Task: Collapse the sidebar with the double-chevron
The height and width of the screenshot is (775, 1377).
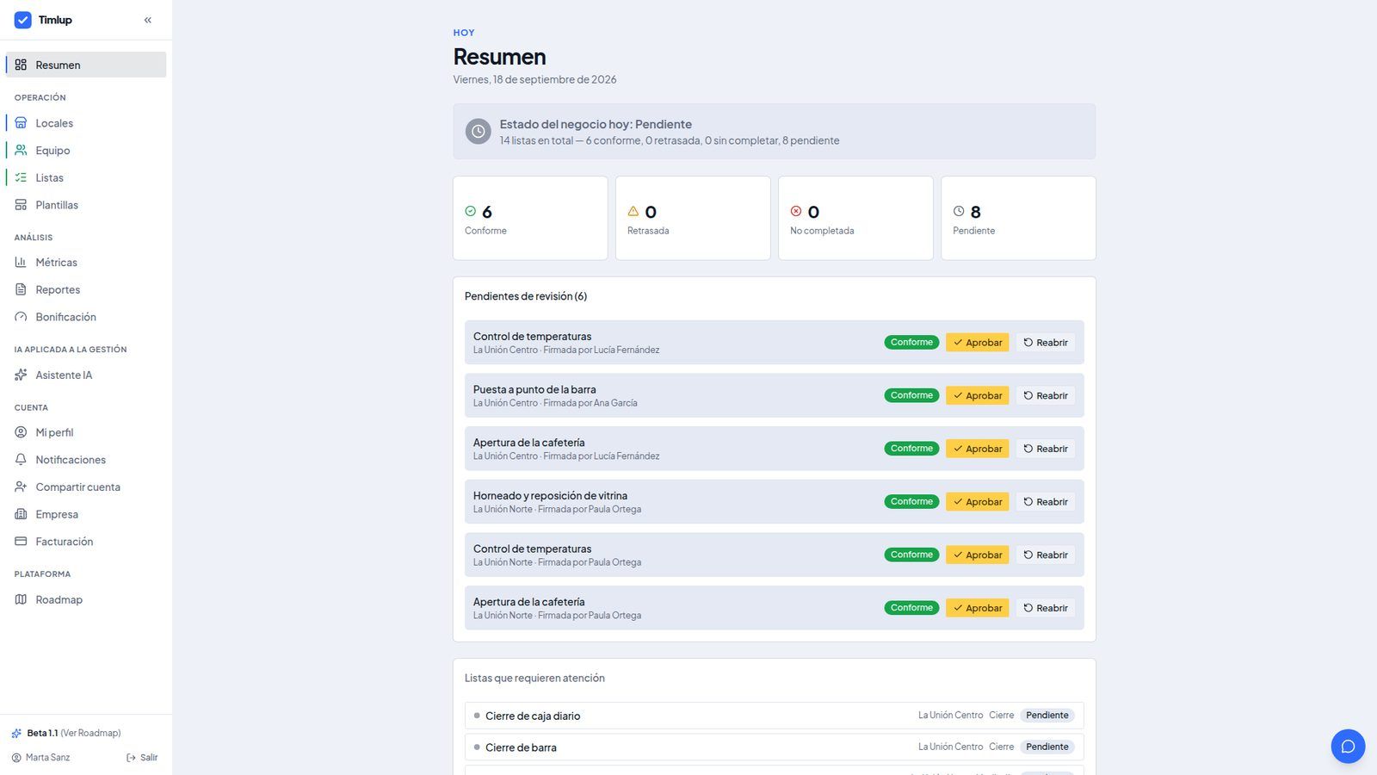Action: (148, 20)
